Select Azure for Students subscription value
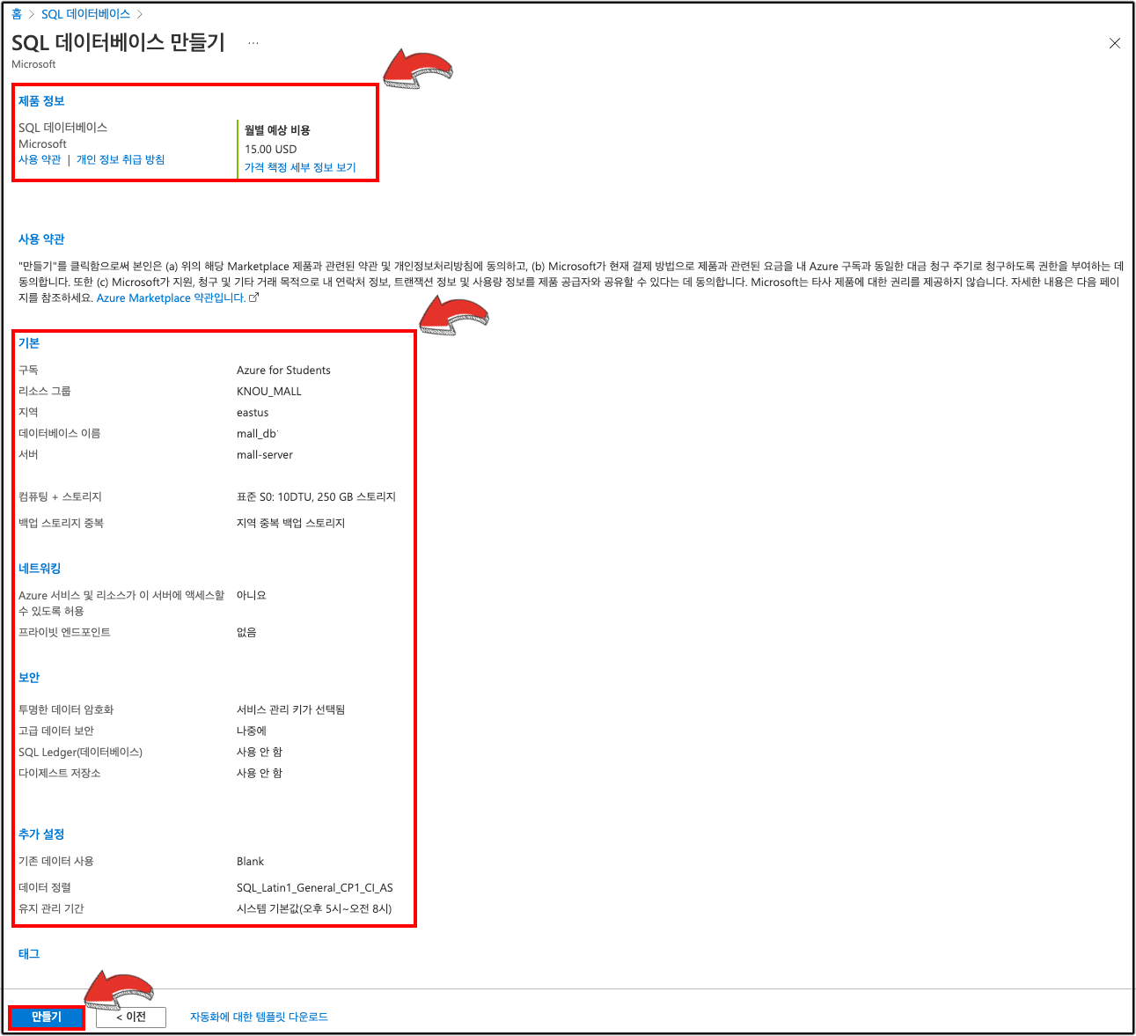Image resolution: width=1136 pixels, height=1036 pixels. pos(283,371)
